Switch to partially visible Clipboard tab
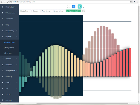The height and width of the screenshot is (105, 140). pos(83,11)
